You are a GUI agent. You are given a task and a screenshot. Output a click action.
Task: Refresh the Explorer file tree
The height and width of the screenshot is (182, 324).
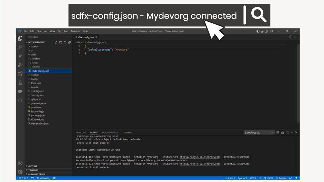pyautogui.click(x=65, y=42)
